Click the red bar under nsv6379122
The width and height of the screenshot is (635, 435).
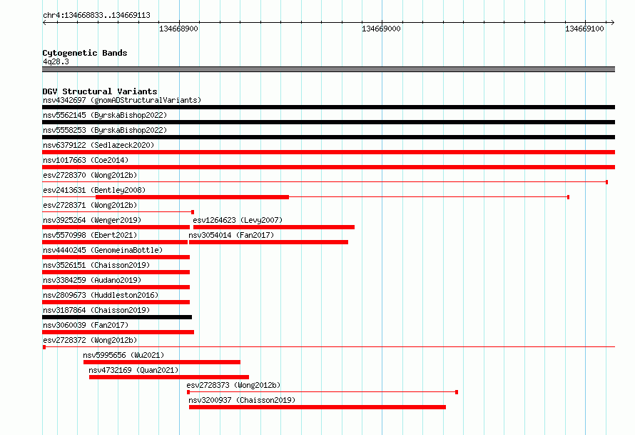(x=328, y=152)
